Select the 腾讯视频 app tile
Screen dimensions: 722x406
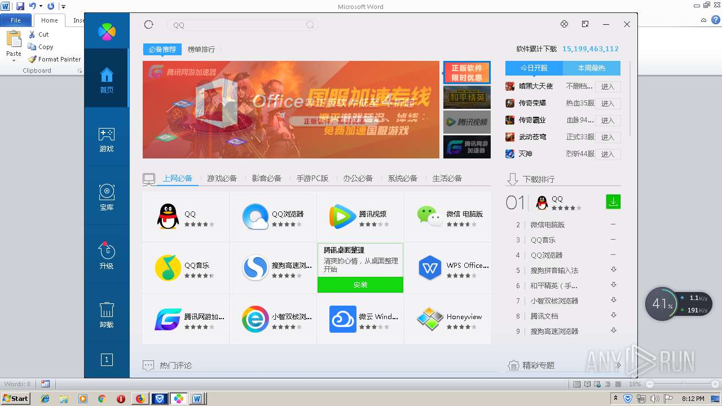(x=360, y=217)
